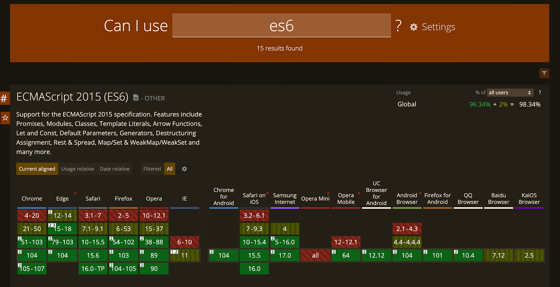This screenshot has width=560, height=287.
Task: Open the spec document icon beside OTHER
Action: tap(136, 97)
